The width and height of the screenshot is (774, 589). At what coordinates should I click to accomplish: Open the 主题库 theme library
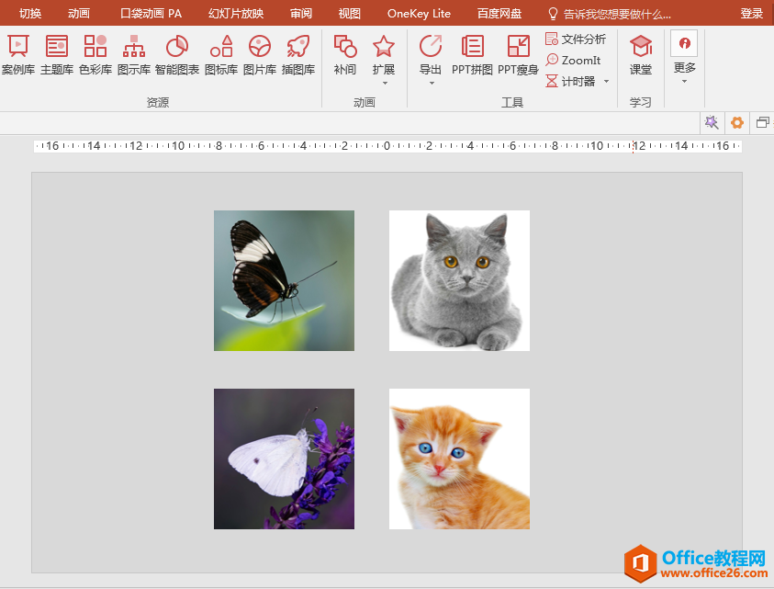coord(57,54)
